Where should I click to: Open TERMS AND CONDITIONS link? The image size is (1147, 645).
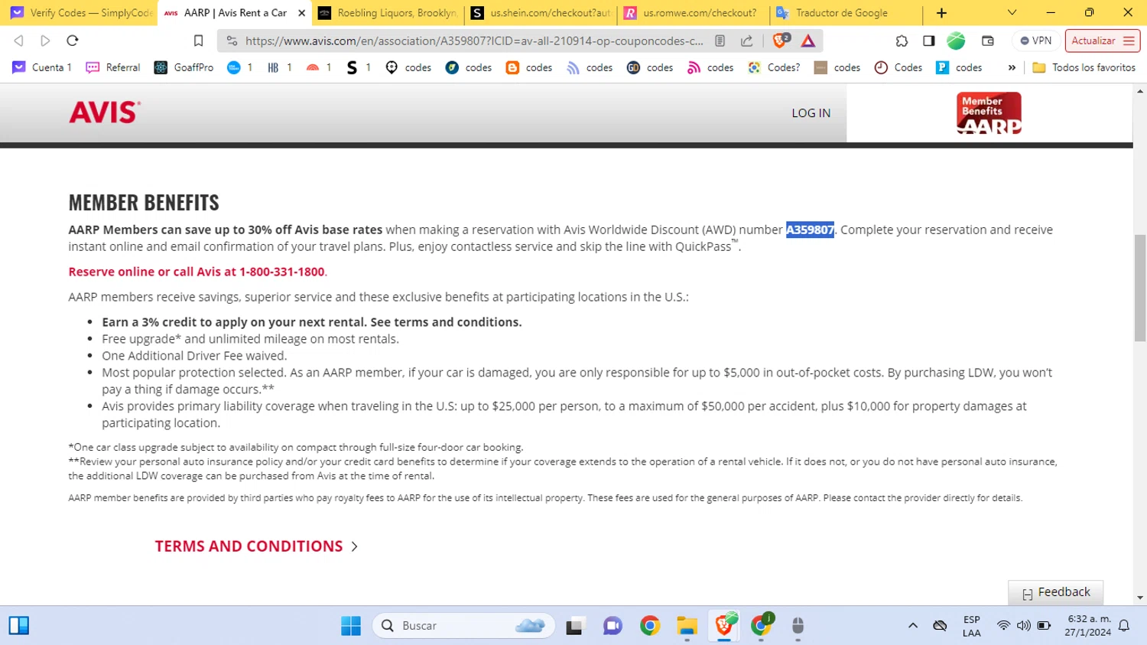(x=249, y=546)
